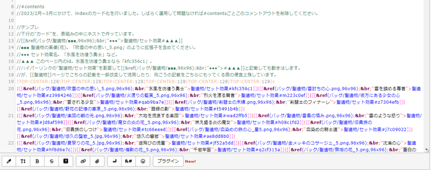Image resolution: width=431 pixels, height=174 pixels.
Task: Click line number 19 in the gutter
Action: click(x=11, y=82)
